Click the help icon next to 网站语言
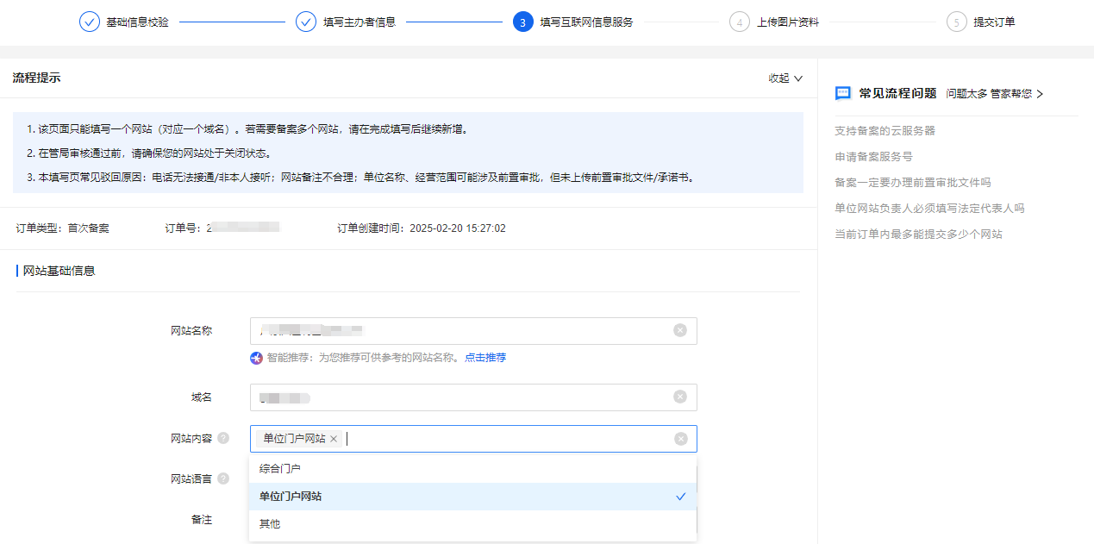The height and width of the screenshot is (544, 1094). (223, 478)
